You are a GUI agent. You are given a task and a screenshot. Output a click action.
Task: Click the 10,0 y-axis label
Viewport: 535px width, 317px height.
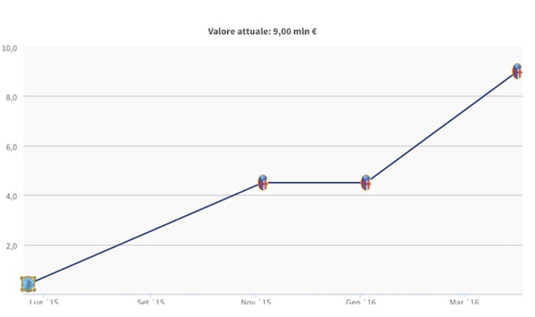point(9,48)
